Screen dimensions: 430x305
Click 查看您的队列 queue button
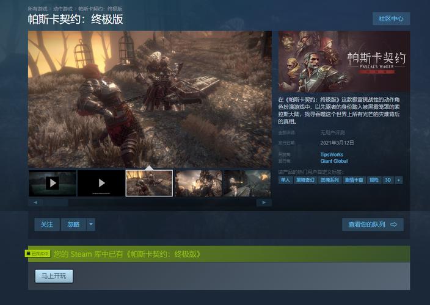(373, 224)
